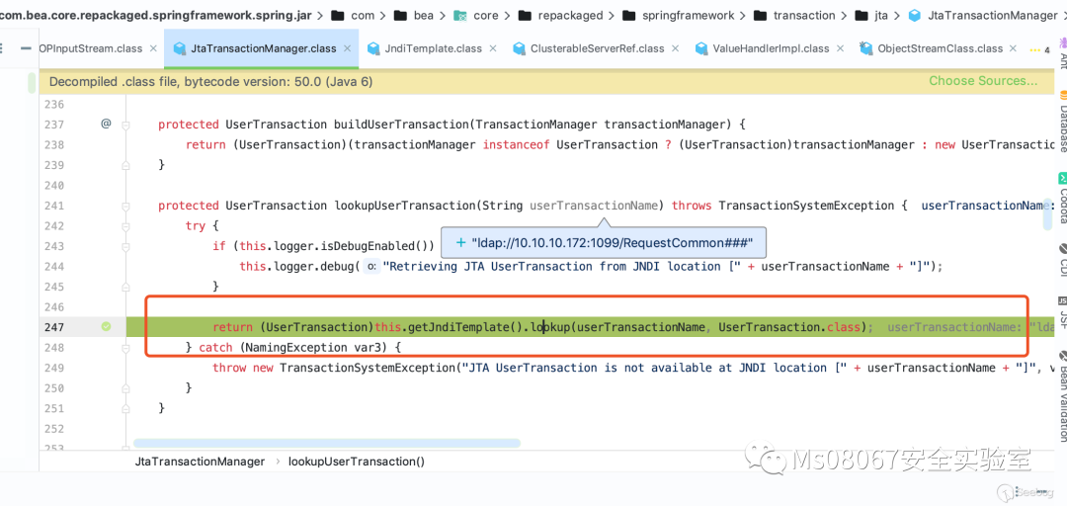Image resolution: width=1067 pixels, height=506 pixels.
Task: Click line number 246 in gutter
Action: [x=53, y=307]
